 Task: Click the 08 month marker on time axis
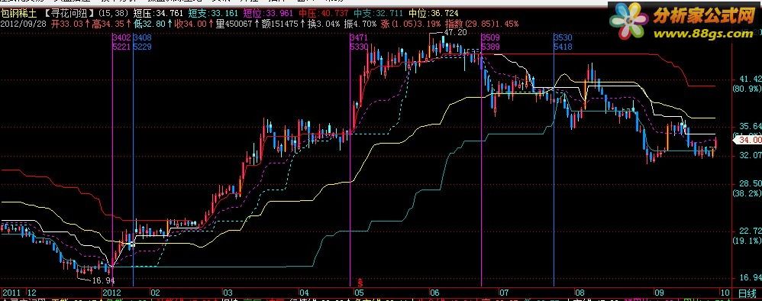coord(580,293)
